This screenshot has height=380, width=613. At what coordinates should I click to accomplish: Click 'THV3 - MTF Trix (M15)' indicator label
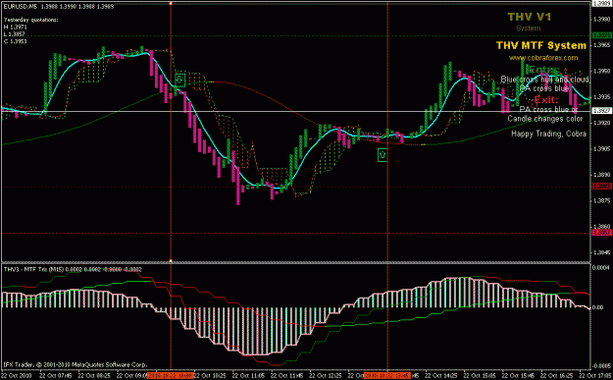coord(33,269)
